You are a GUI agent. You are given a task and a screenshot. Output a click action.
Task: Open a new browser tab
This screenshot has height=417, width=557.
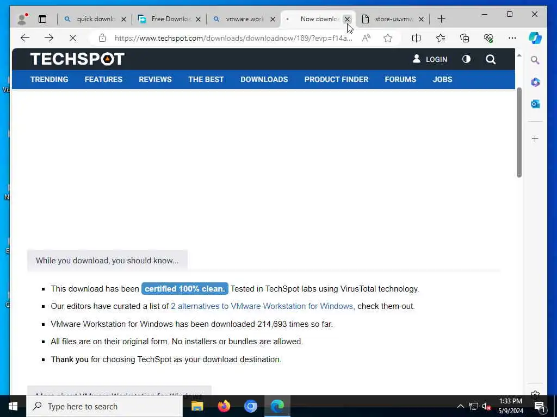441,19
